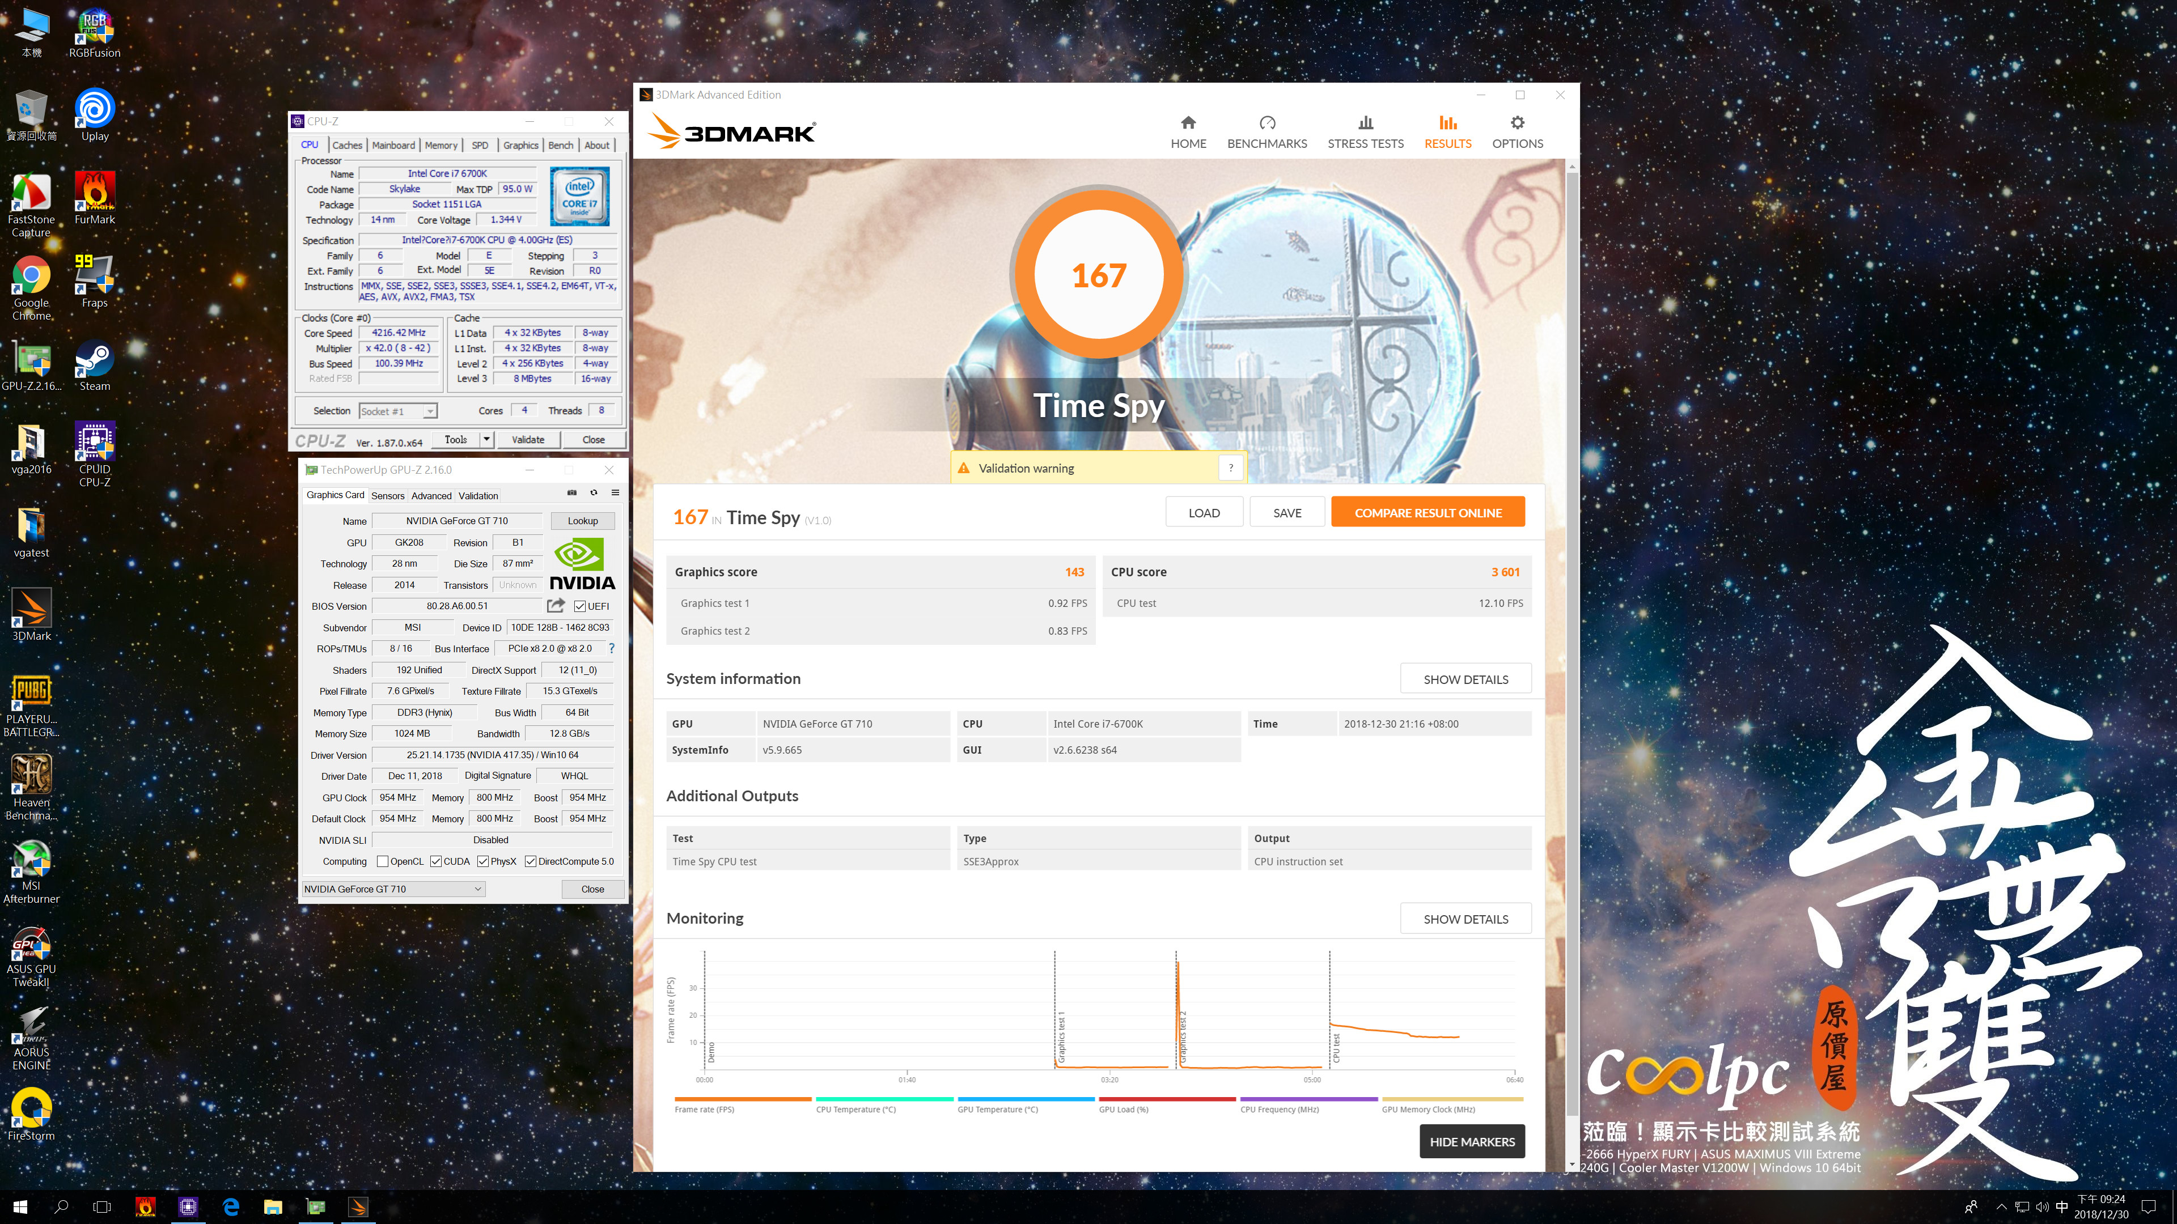Show details for System information
The width and height of the screenshot is (2177, 1224).
(1466, 679)
